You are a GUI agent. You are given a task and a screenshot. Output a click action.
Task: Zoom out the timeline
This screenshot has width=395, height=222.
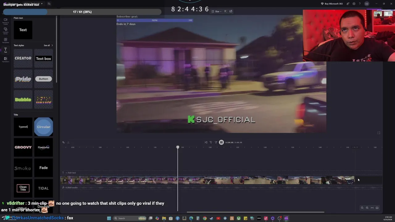coord(362,208)
